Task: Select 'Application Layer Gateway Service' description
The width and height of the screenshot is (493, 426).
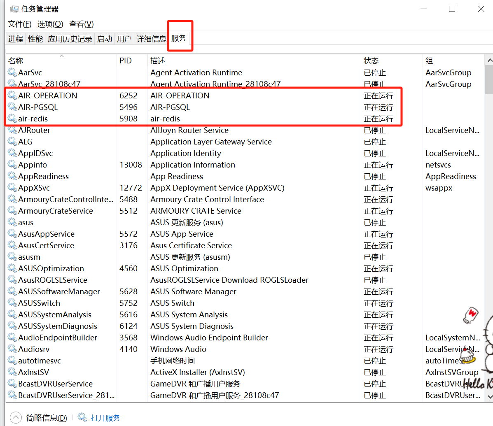Action: pos(211,142)
